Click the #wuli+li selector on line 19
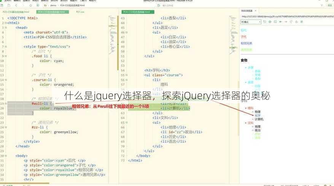 coord(40,104)
